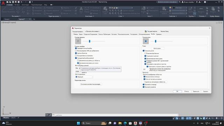The image size is (224, 126).
Task: Open the workspace switching gear in status bar
Action: 217,118
